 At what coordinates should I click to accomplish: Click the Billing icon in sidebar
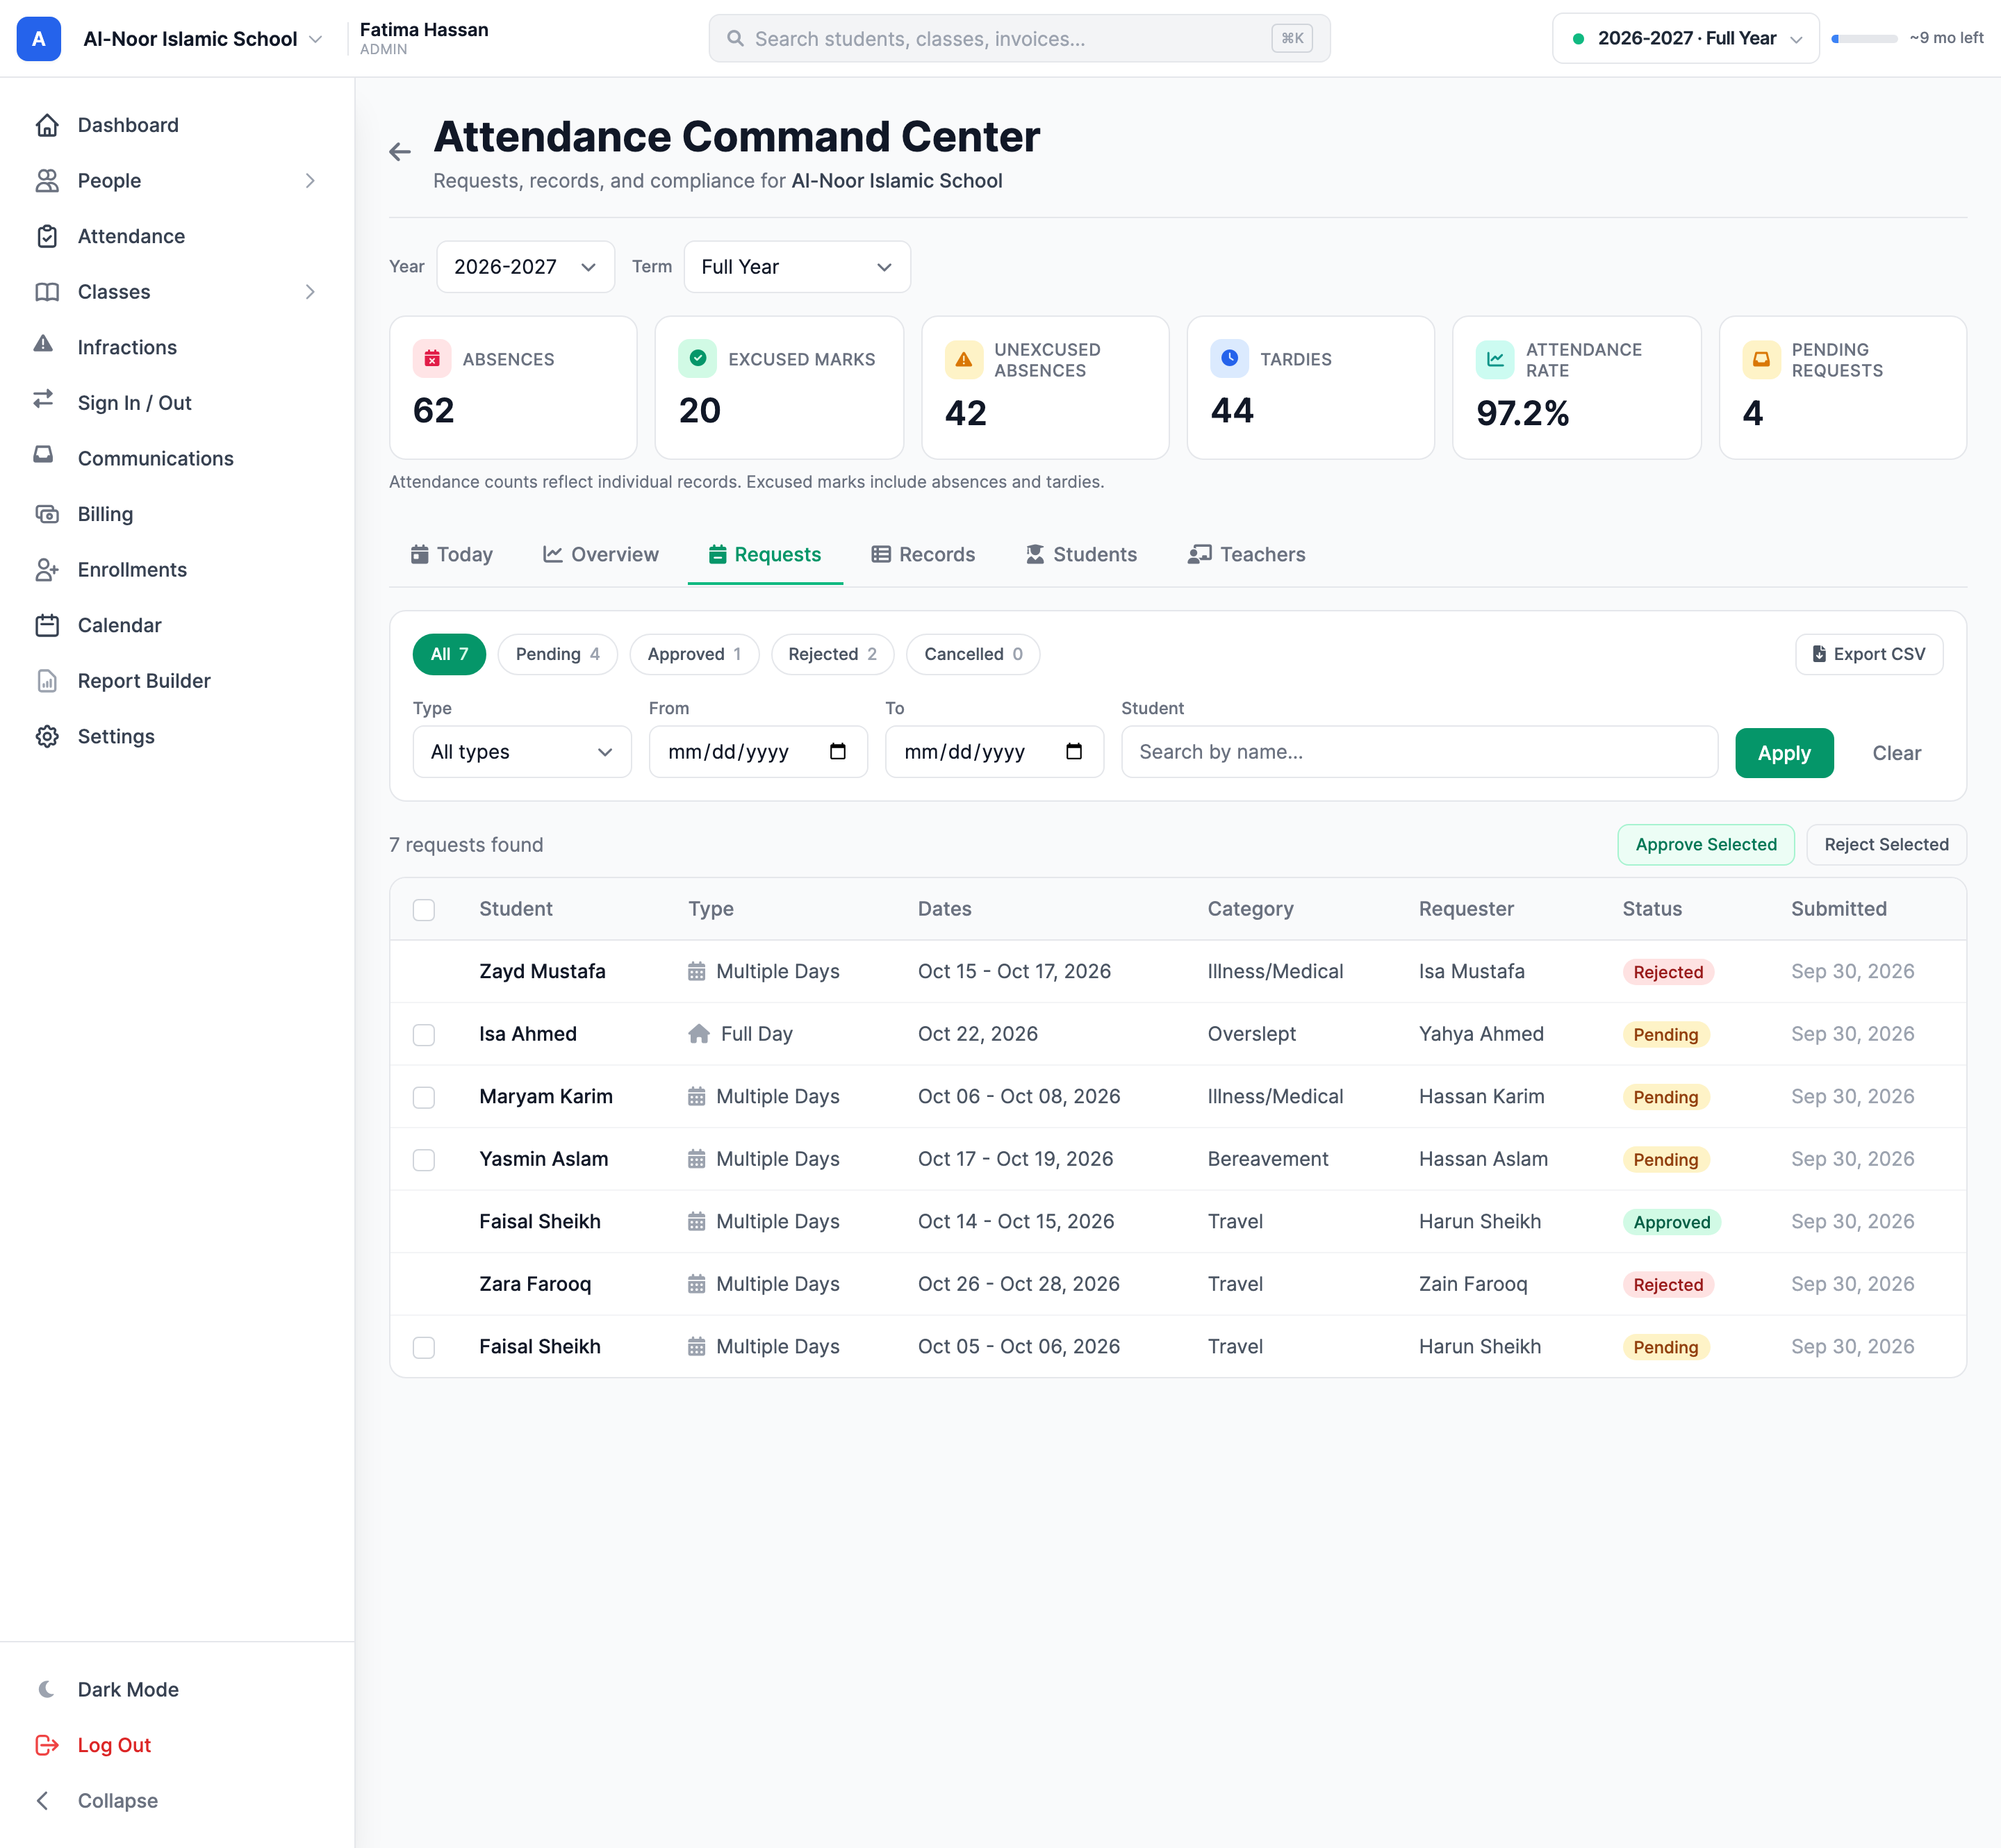[x=47, y=514]
